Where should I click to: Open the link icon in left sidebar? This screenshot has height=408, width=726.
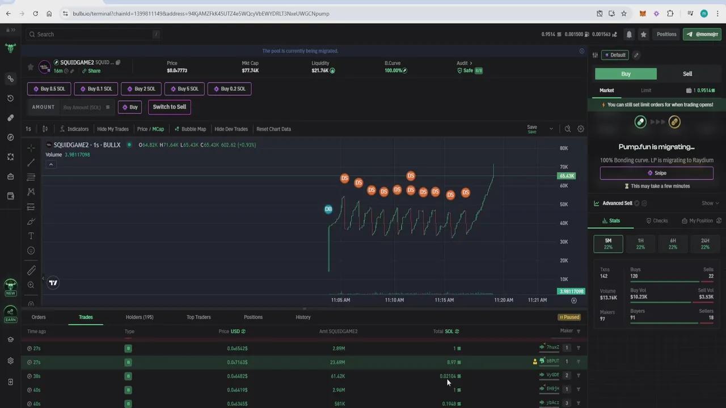10,79
